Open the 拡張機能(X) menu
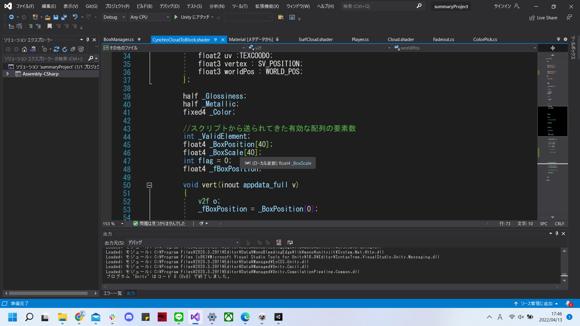 (267, 6)
